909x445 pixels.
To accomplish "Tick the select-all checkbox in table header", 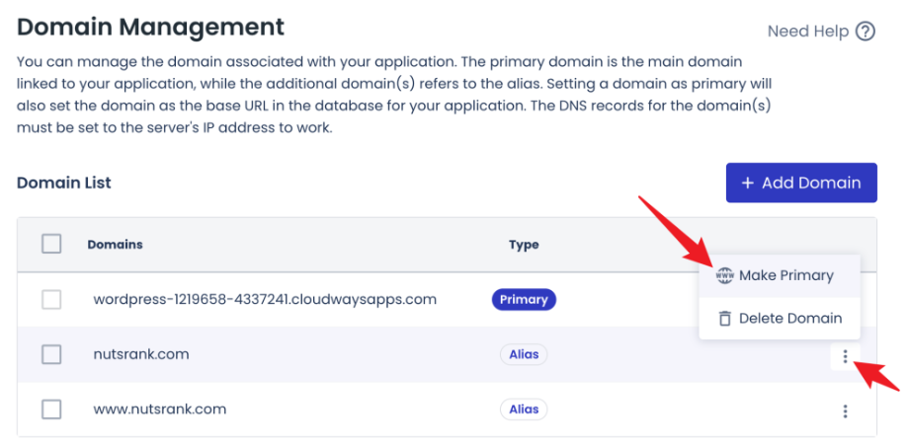I will click(51, 245).
